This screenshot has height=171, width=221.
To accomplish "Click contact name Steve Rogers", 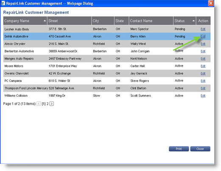I will click(x=140, y=81).
